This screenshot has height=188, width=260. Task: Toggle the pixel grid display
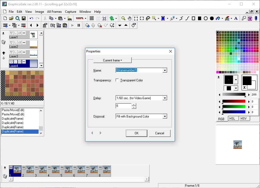[x=92, y=18]
